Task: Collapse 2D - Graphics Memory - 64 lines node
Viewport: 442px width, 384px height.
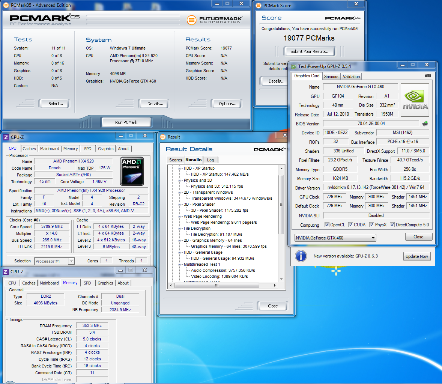Action: point(180,241)
